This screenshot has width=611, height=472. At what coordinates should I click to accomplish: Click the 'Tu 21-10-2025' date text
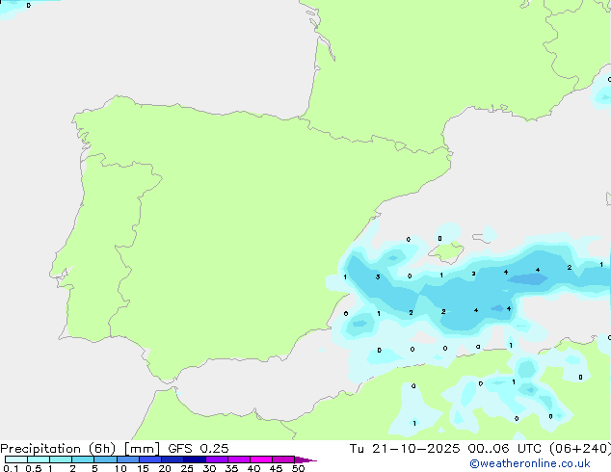tap(405, 449)
